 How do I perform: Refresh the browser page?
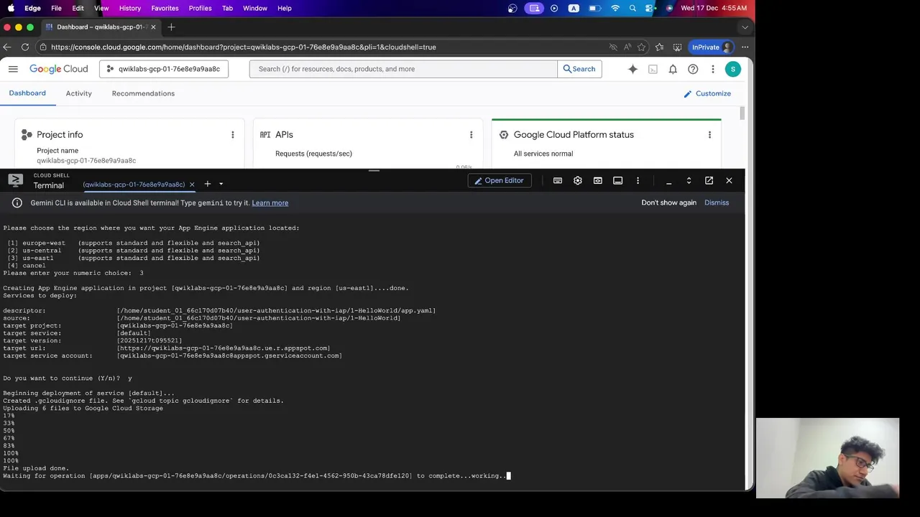tap(25, 47)
